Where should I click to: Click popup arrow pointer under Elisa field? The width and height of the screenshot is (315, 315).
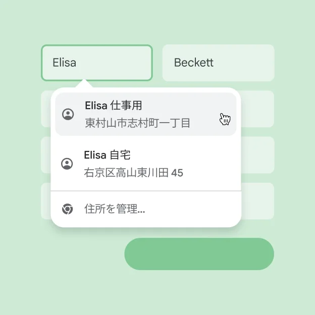pos(85,83)
